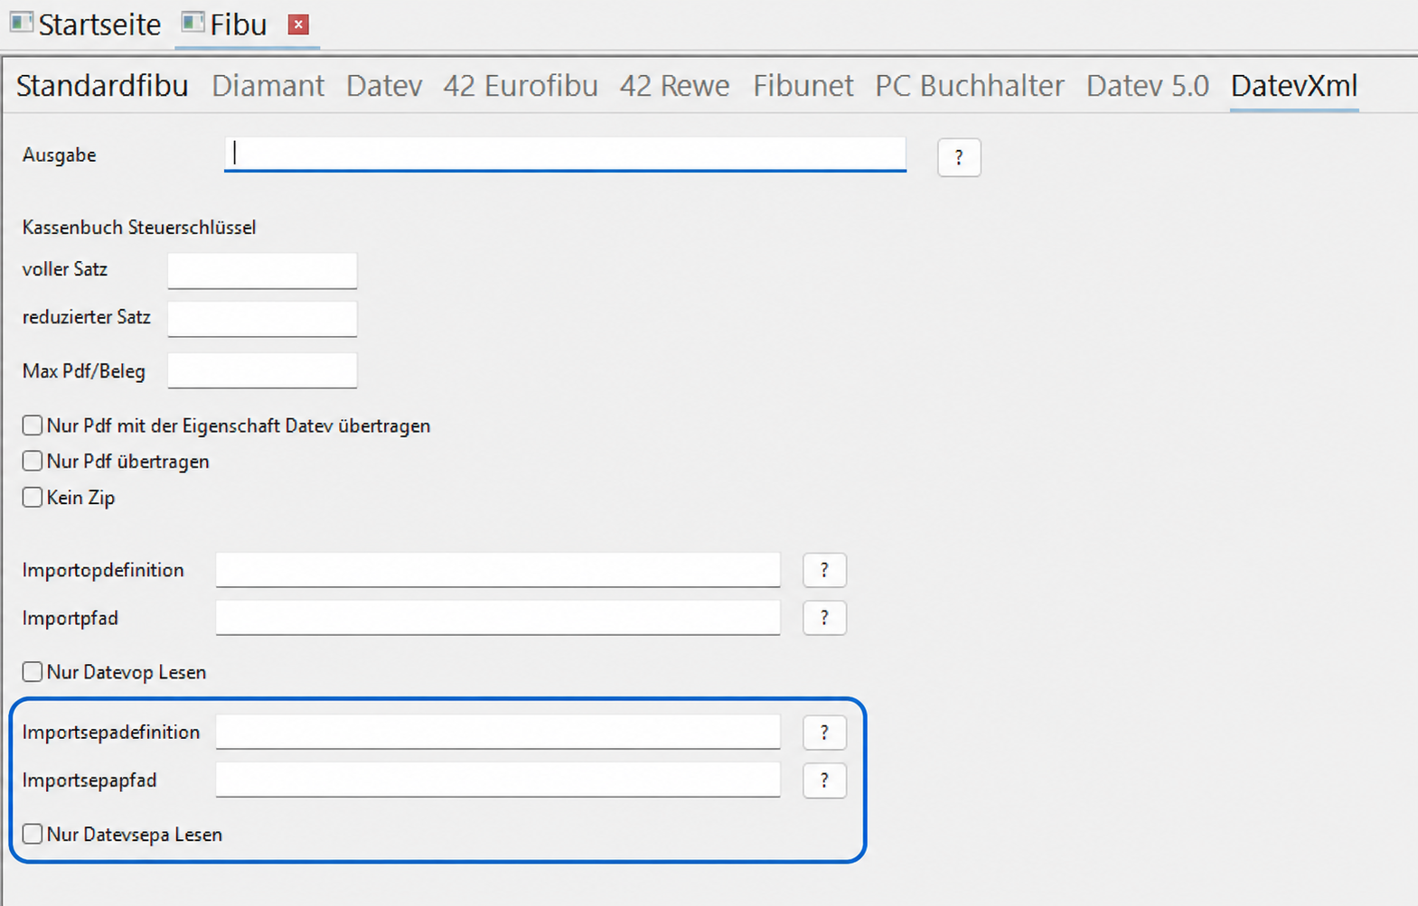Focus the Importsepapfad input field

pos(498,780)
